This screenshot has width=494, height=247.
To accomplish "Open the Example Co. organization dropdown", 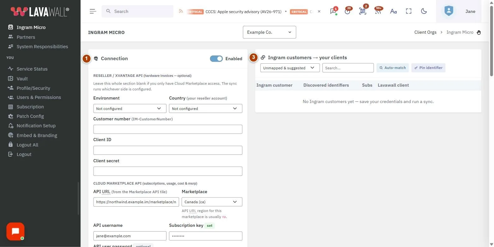I will 269,32.
